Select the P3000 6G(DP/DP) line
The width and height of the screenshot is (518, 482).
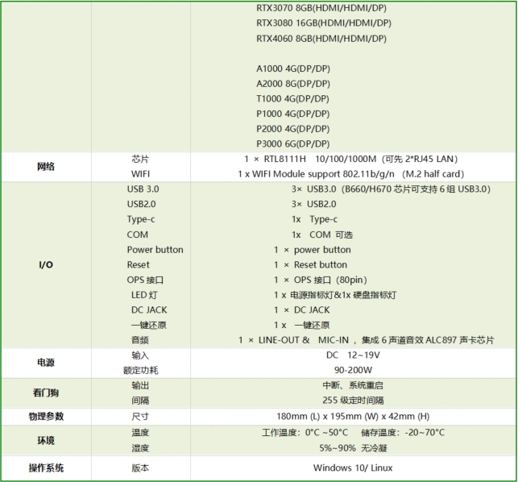[x=293, y=144]
